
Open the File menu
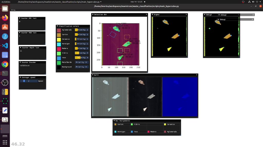[x=13, y=10]
